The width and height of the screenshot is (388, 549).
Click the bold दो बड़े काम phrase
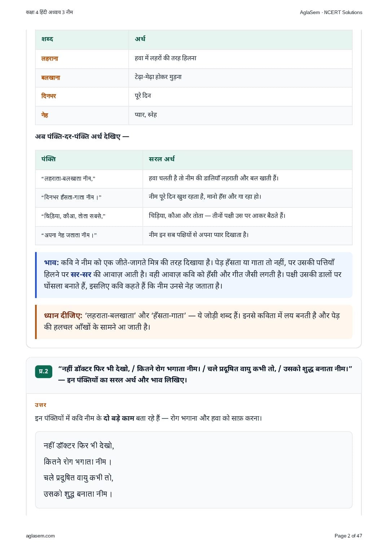pyautogui.click(x=119, y=418)
